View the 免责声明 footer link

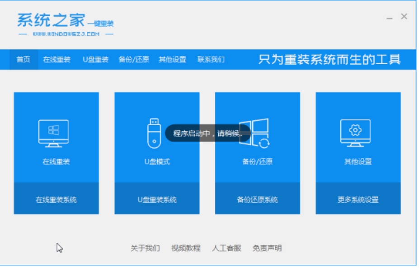pos(267,248)
